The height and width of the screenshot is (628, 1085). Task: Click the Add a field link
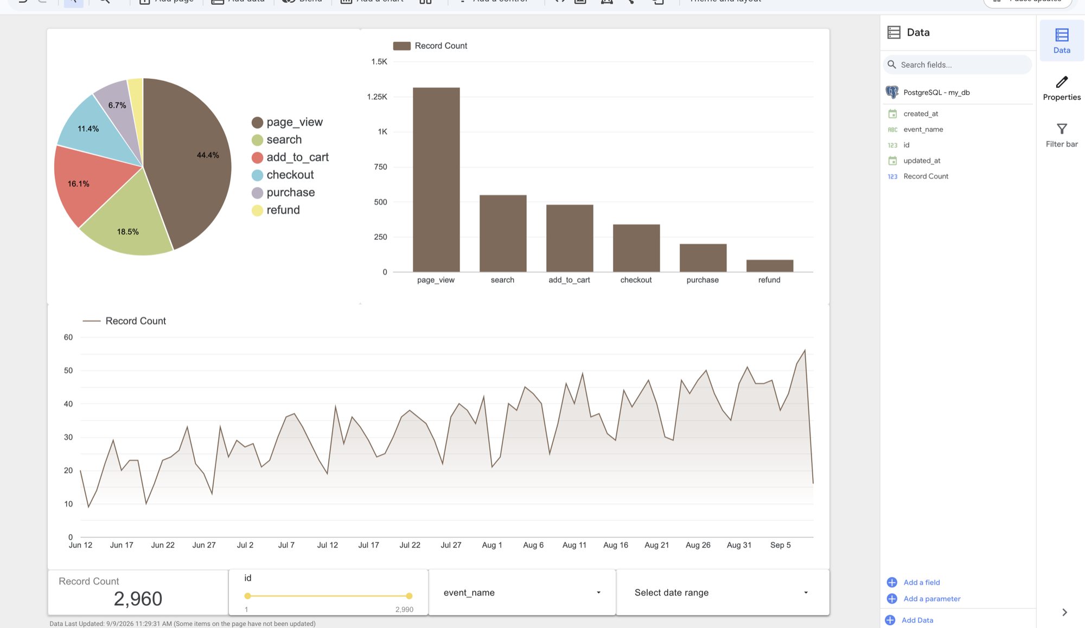point(921,582)
